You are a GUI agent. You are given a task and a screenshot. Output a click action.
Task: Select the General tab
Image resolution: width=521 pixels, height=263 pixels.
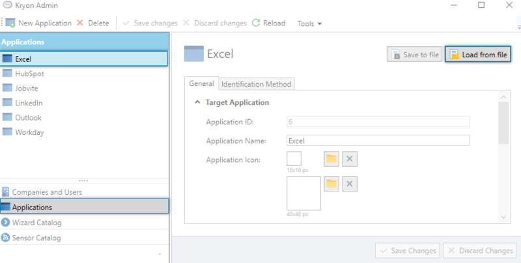click(201, 84)
